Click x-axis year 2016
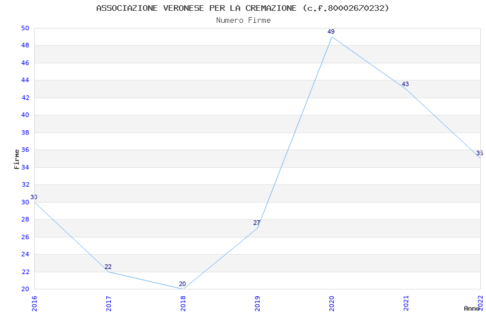 pos(34,303)
